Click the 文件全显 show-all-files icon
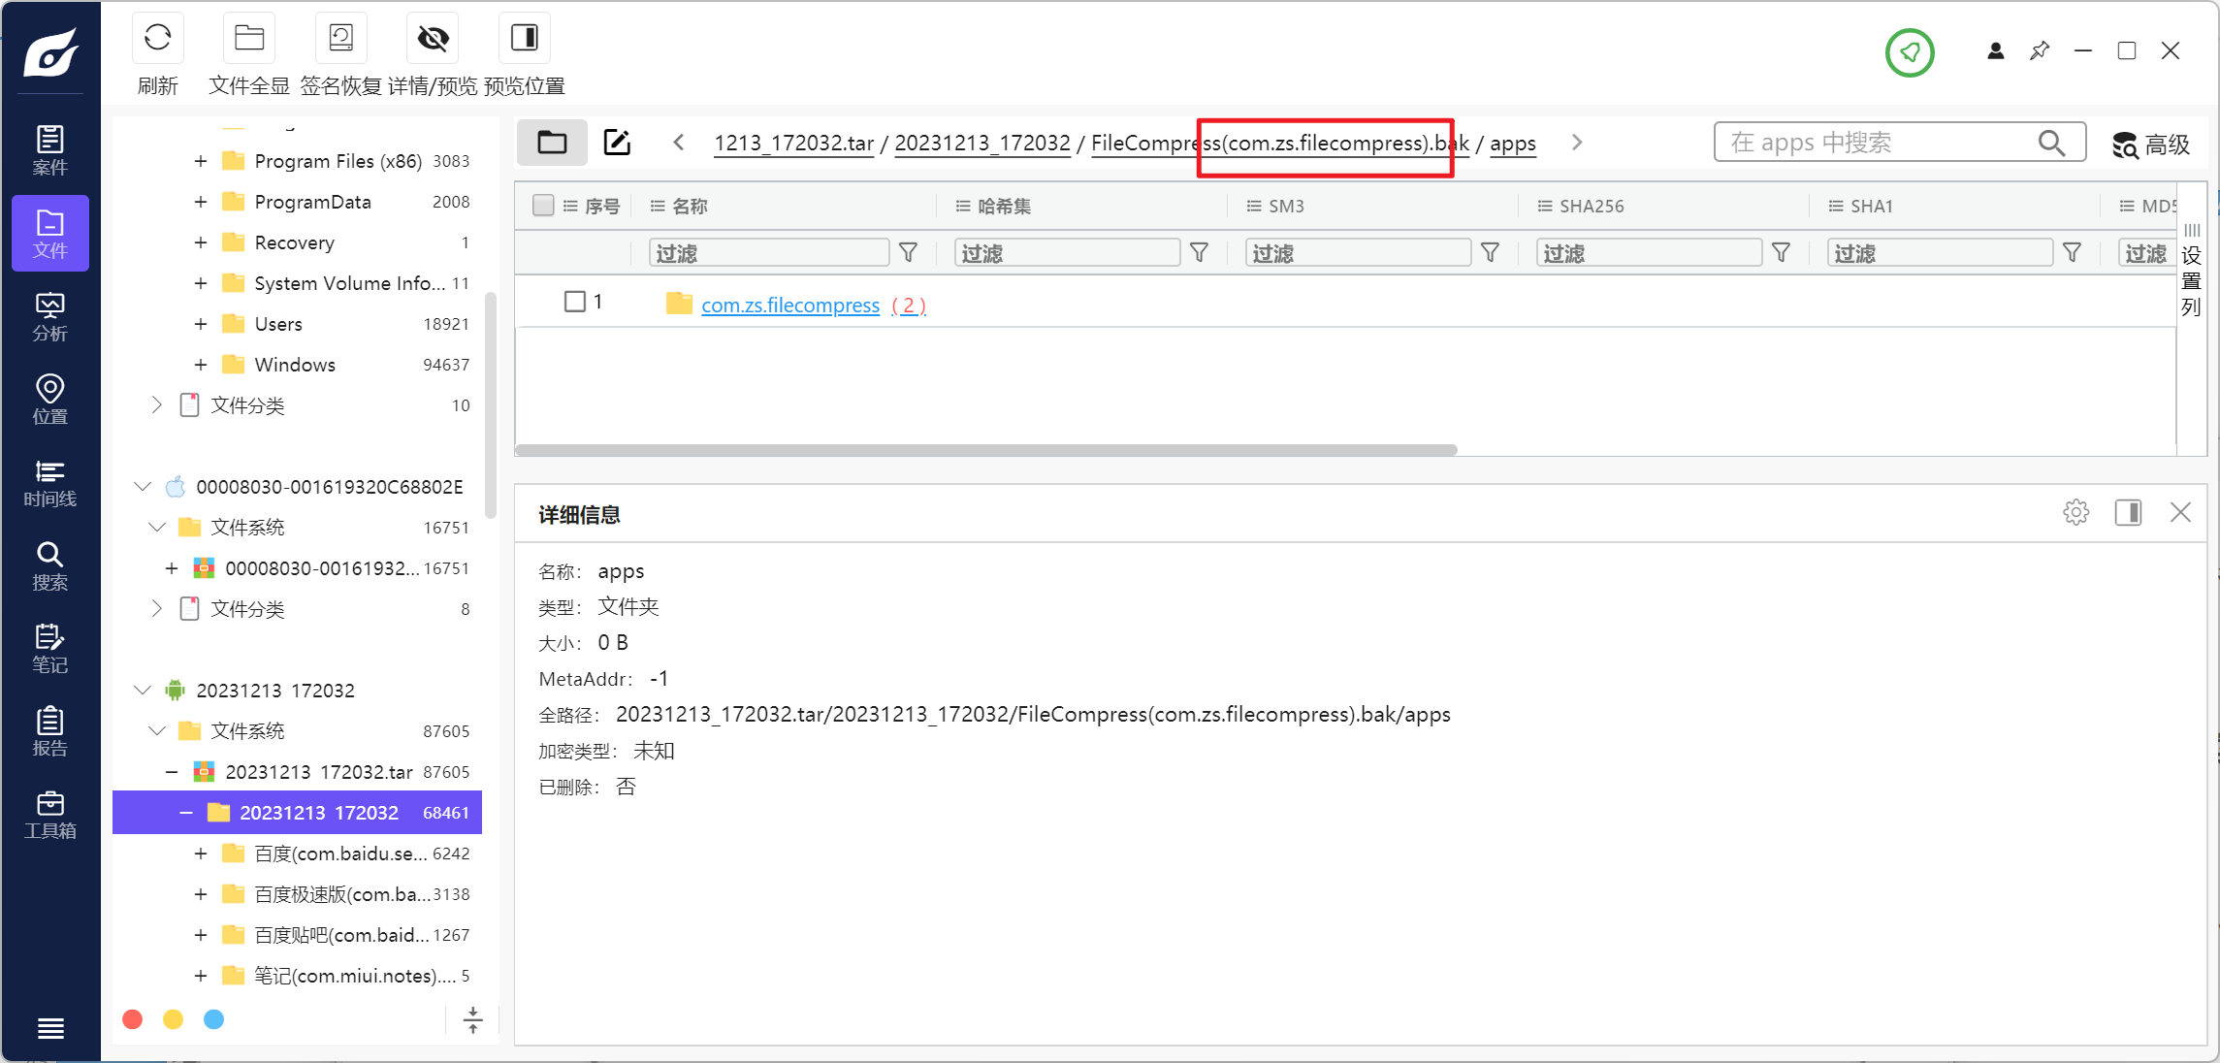2220x1063 pixels. pos(249,39)
